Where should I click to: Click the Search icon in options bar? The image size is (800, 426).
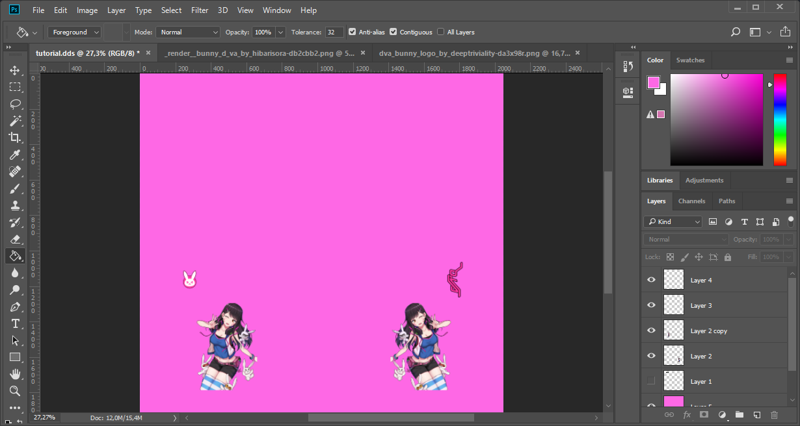(735, 32)
